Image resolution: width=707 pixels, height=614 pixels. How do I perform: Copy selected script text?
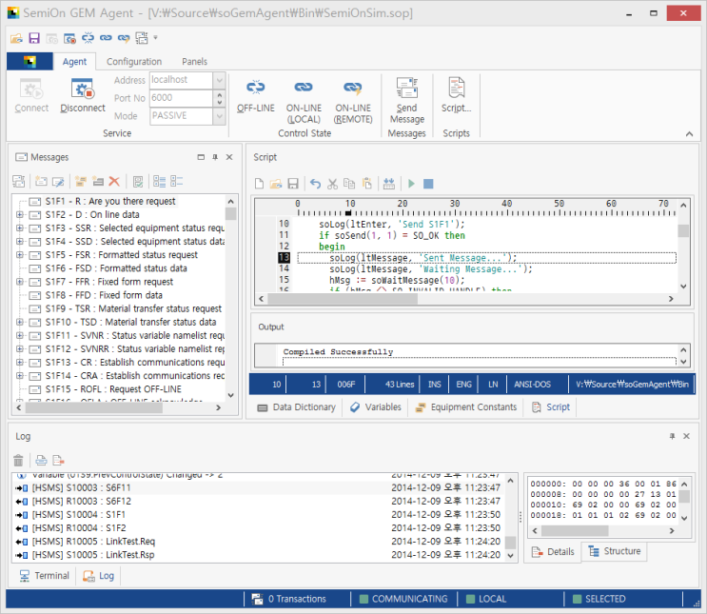click(x=349, y=184)
